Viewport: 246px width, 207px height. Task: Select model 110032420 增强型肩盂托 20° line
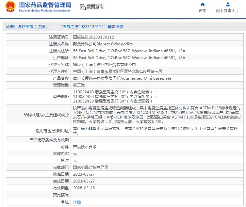114,96
